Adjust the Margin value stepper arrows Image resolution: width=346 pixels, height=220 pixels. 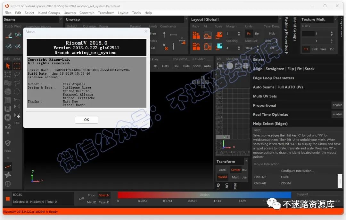pyautogui.click(x=239, y=34)
